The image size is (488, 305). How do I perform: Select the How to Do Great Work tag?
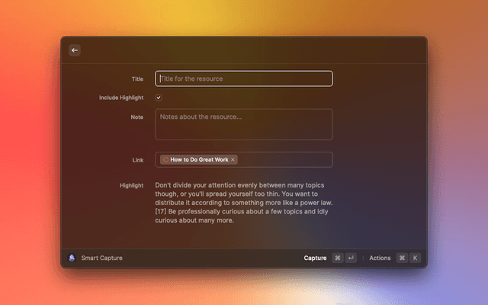pyautogui.click(x=198, y=159)
